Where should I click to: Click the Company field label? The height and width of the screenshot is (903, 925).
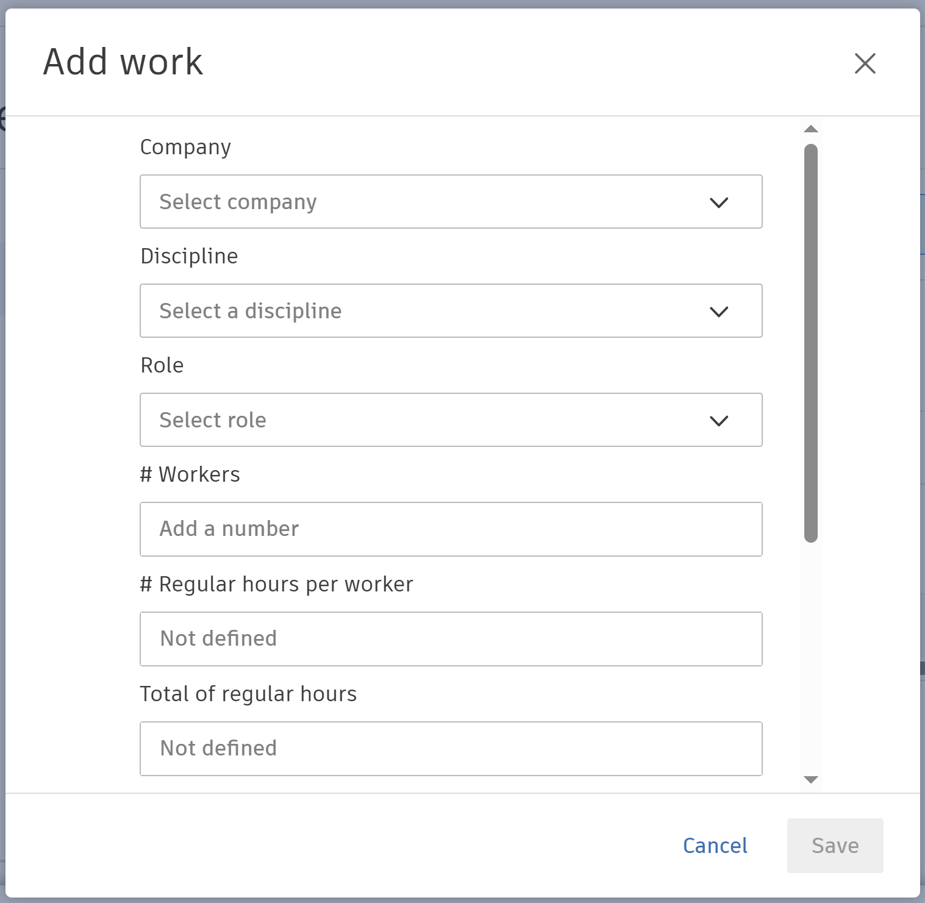click(x=185, y=146)
